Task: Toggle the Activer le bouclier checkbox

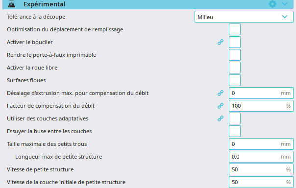Action: click(x=235, y=42)
